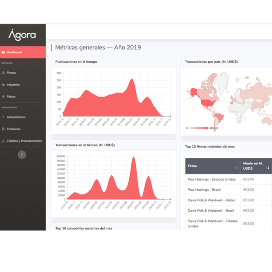
Task: Open the Dashboard menu item
Action: [x=14, y=52]
